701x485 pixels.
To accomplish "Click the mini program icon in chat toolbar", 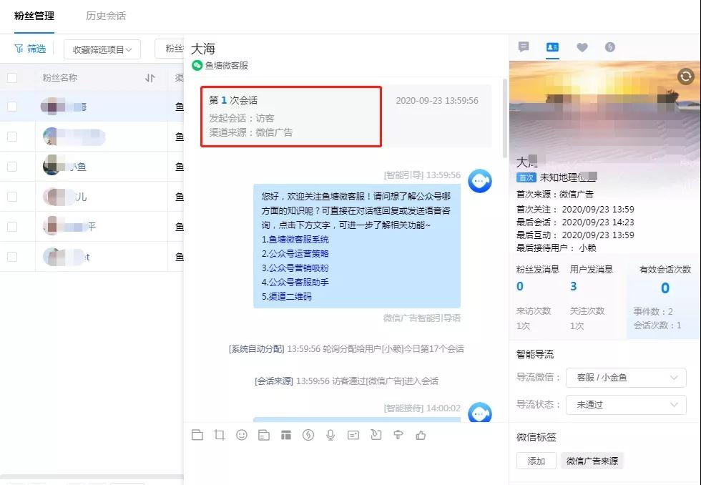I will (x=308, y=435).
